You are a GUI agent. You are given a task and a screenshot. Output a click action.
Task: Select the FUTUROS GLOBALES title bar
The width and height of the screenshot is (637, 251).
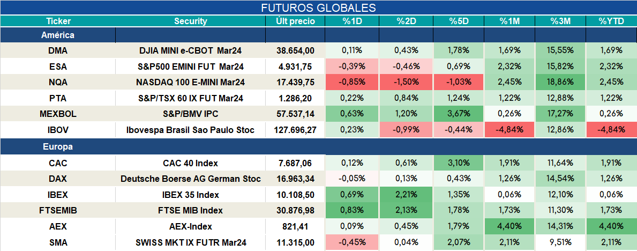click(x=318, y=8)
